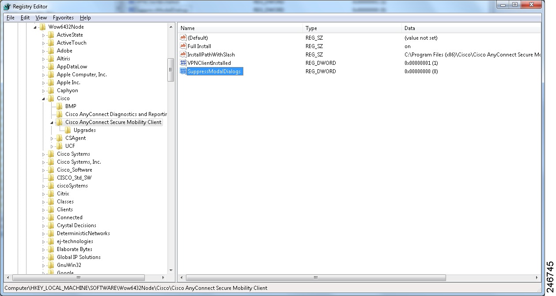Click the values pane horizontal scroll left arrow
The image size is (556, 296).
click(182, 278)
